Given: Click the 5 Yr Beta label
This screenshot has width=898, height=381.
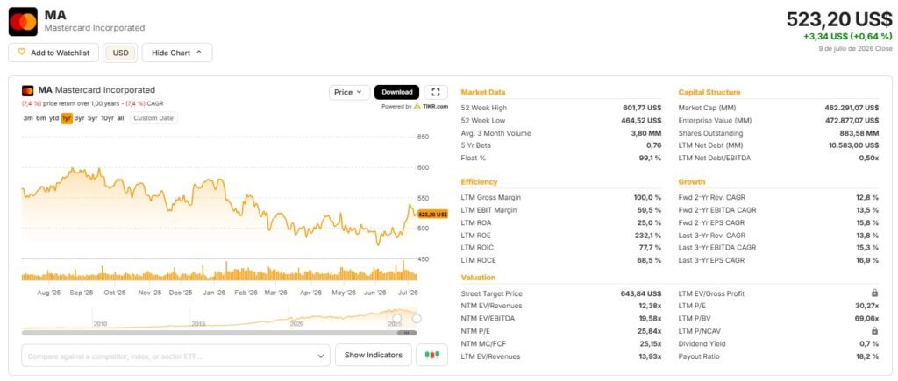Looking at the screenshot, I should click(x=476, y=145).
